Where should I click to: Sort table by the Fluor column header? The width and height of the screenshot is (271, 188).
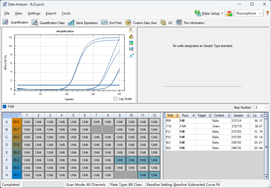click(x=187, y=115)
